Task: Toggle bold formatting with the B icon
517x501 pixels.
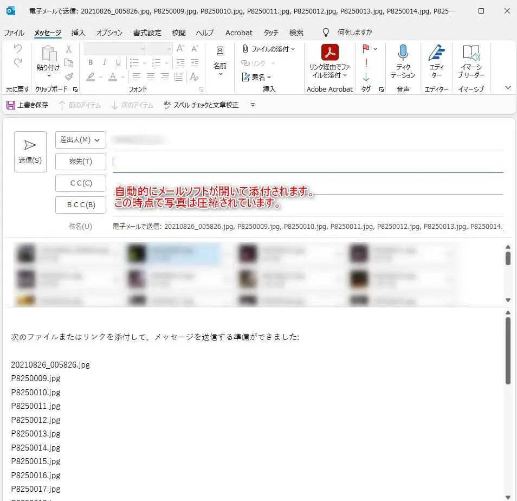Action: coord(91,63)
